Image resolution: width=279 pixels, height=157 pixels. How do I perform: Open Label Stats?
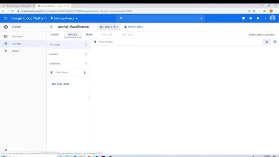tap(109, 27)
